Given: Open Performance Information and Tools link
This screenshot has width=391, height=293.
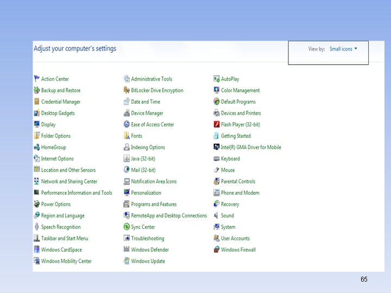Looking at the screenshot, I should [77, 193].
